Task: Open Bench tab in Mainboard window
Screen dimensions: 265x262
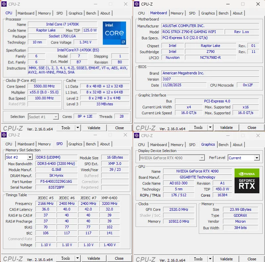Action: (223, 13)
